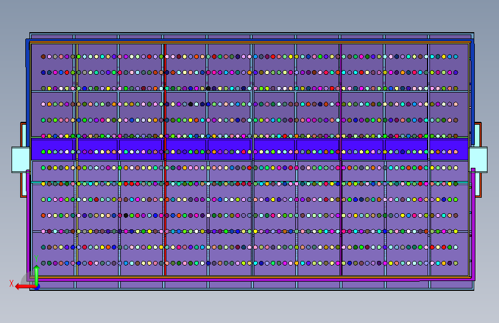The height and width of the screenshot is (323, 499).
Task: Select the dark blue pipe along the right upper edge
Action: pyautogui.click(x=473, y=92)
